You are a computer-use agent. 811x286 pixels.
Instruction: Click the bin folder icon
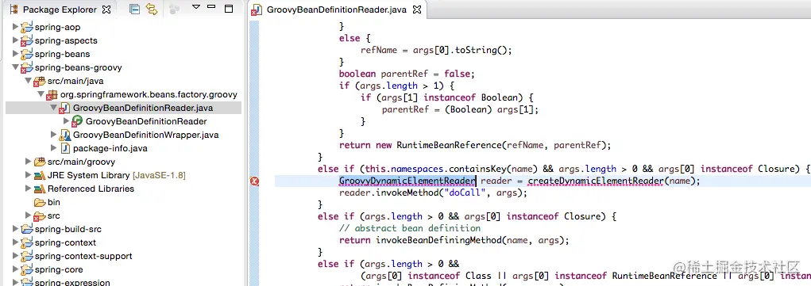click(39, 202)
